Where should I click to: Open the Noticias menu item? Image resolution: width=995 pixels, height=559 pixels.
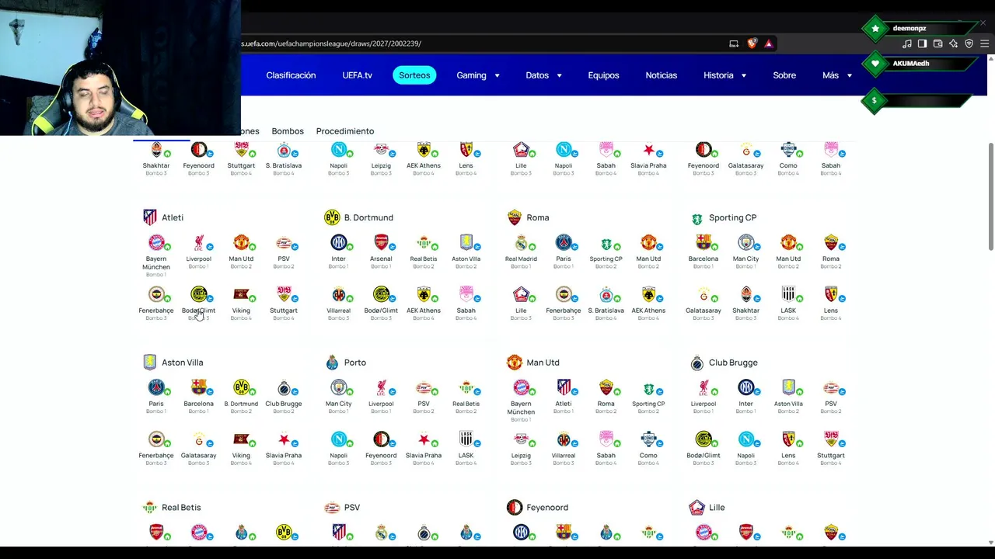click(662, 75)
